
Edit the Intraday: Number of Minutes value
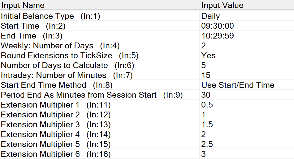pyautogui.click(x=206, y=75)
